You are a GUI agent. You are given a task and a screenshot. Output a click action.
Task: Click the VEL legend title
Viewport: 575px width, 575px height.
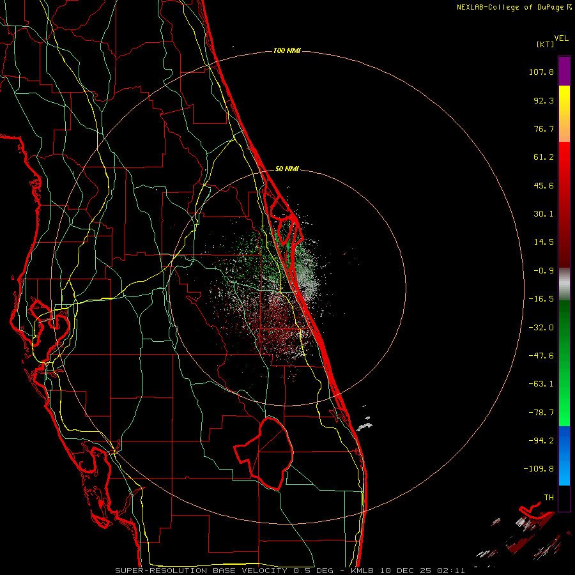click(561, 38)
